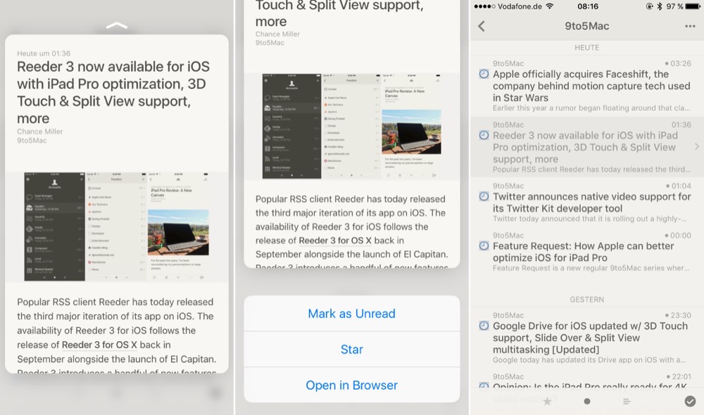Tap the Bluetooth icon in the status bar
The height and width of the screenshot is (415, 704).
click(660, 6)
